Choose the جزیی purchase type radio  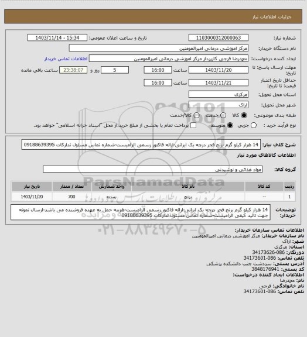pos(254,125)
